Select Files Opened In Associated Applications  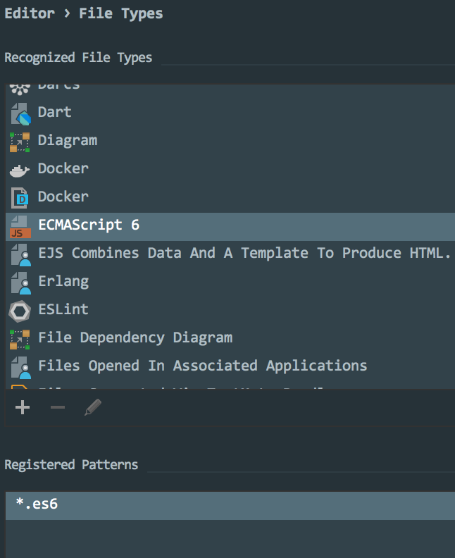pyautogui.click(x=203, y=366)
